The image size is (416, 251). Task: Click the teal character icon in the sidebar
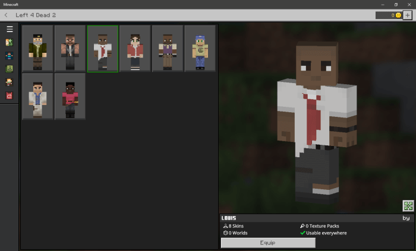[x=10, y=56]
